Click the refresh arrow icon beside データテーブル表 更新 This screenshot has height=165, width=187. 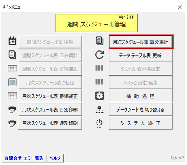click(100, 55)
